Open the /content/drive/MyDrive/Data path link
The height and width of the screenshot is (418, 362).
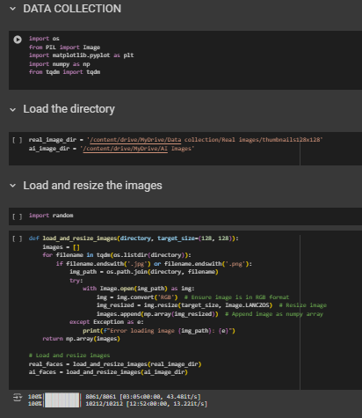pyautogui.click(x=135, y=140)
